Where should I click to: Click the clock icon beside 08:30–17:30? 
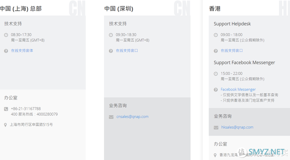click(6, 35)
